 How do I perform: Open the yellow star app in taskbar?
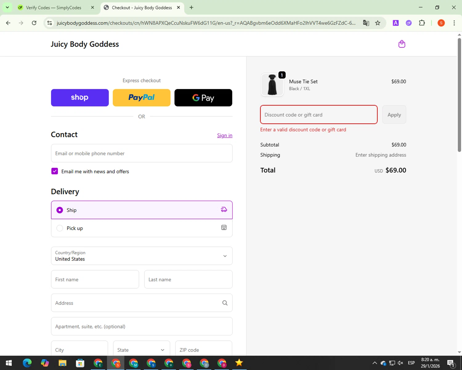tap(239, 363)
